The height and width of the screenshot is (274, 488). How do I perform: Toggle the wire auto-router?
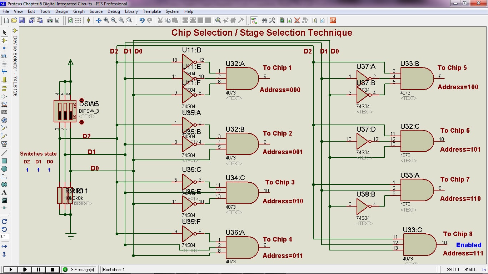254,20
